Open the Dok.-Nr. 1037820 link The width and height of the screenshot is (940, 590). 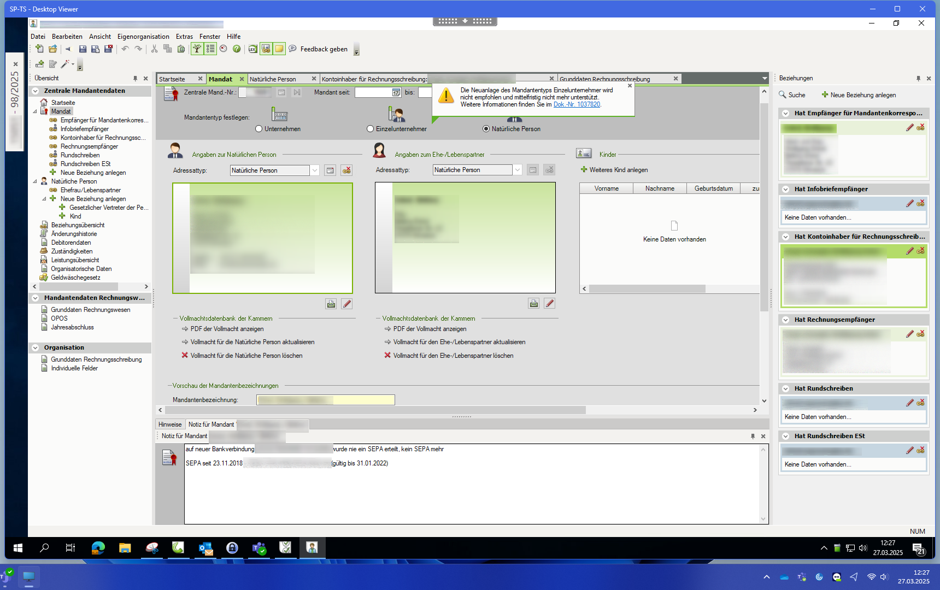click(x=577, y=104)
